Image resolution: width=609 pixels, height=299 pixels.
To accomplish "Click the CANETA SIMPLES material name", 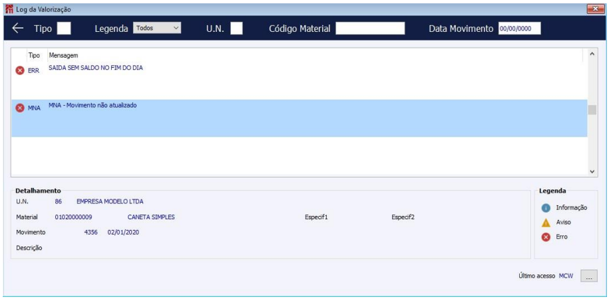I will pyautogui.click(x=151, y=217).
